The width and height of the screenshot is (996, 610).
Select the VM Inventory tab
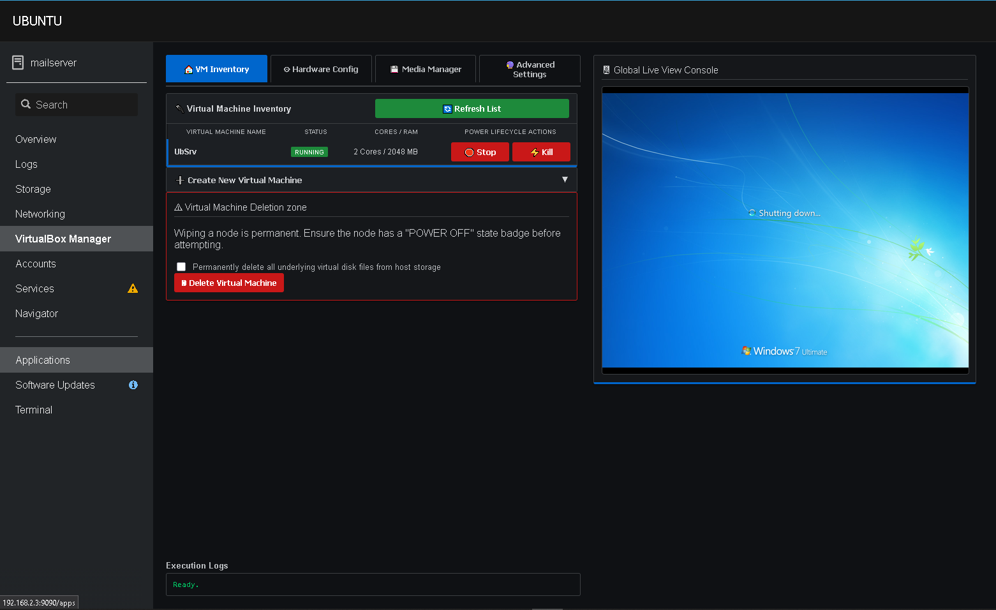click(x=216, y=69)
